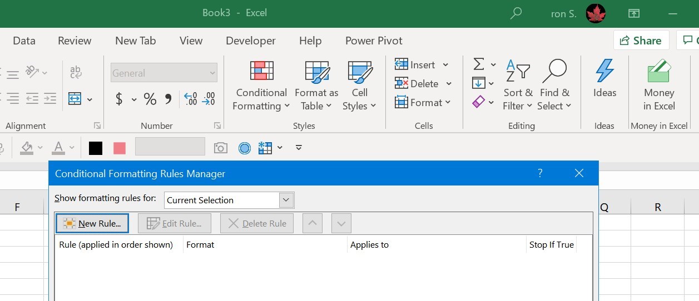Screen dimensions: 699x301
Task: Click the Move Up arrow button
Action: (x=313, y=223)
